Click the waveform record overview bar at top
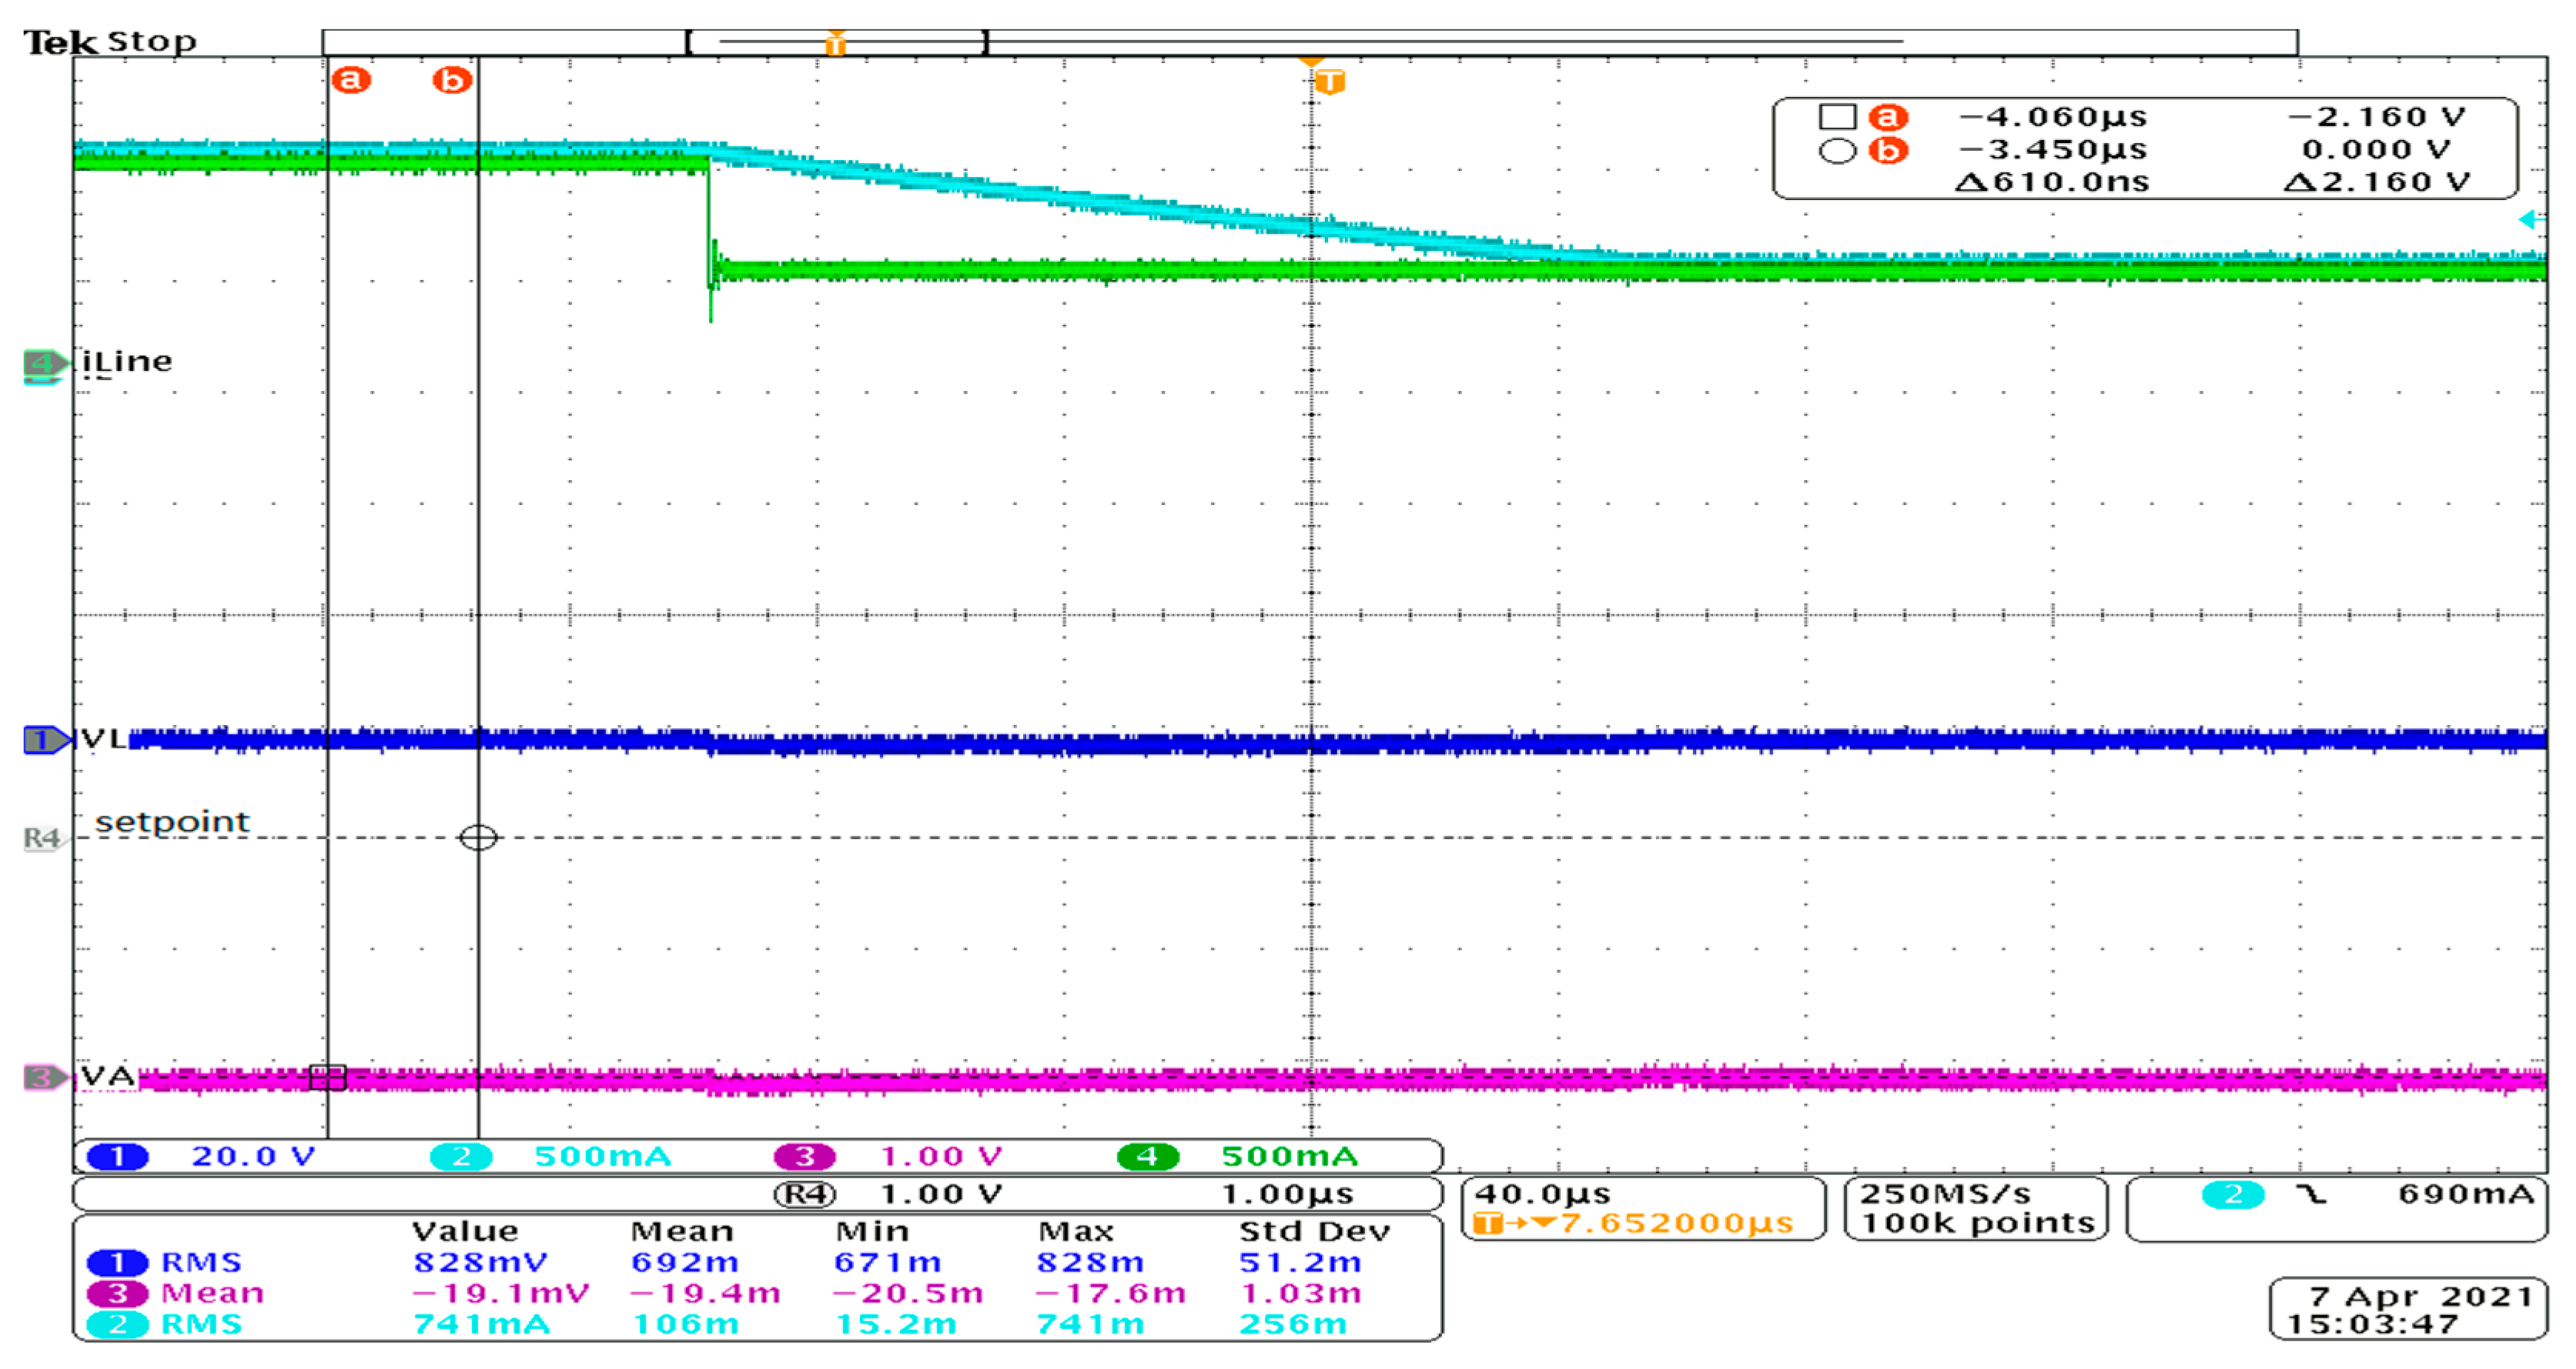 pyautogui.click(x=1309, y=42)
